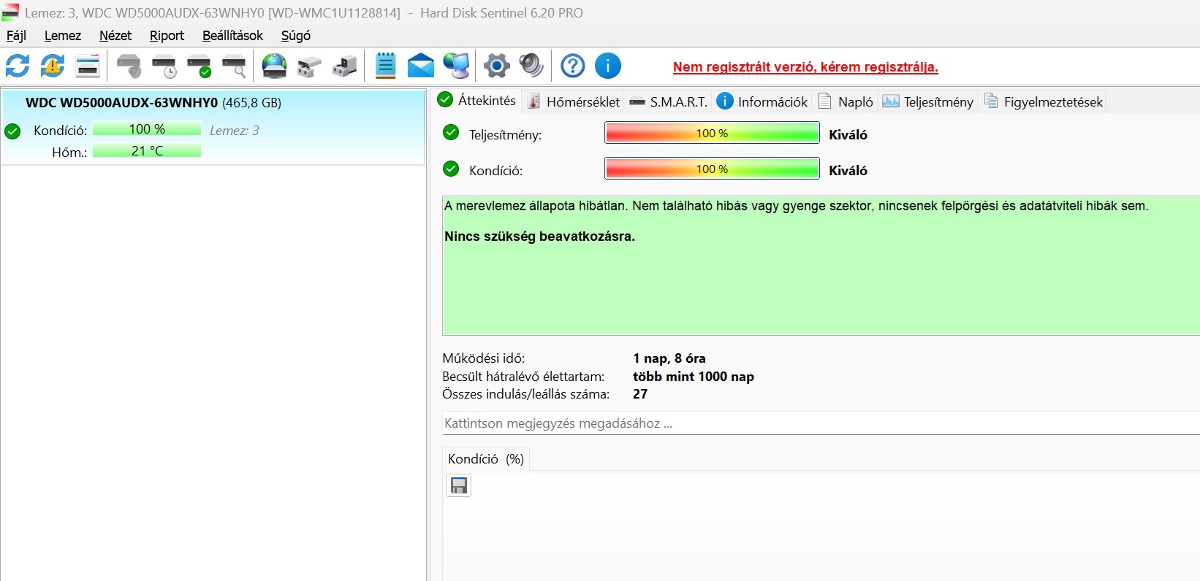The width and height of the screenshot is (1200, 581).
Task: Click the green check beside Kondíció bar in overview
Action: pyautogui.click(x=451, y=169)
